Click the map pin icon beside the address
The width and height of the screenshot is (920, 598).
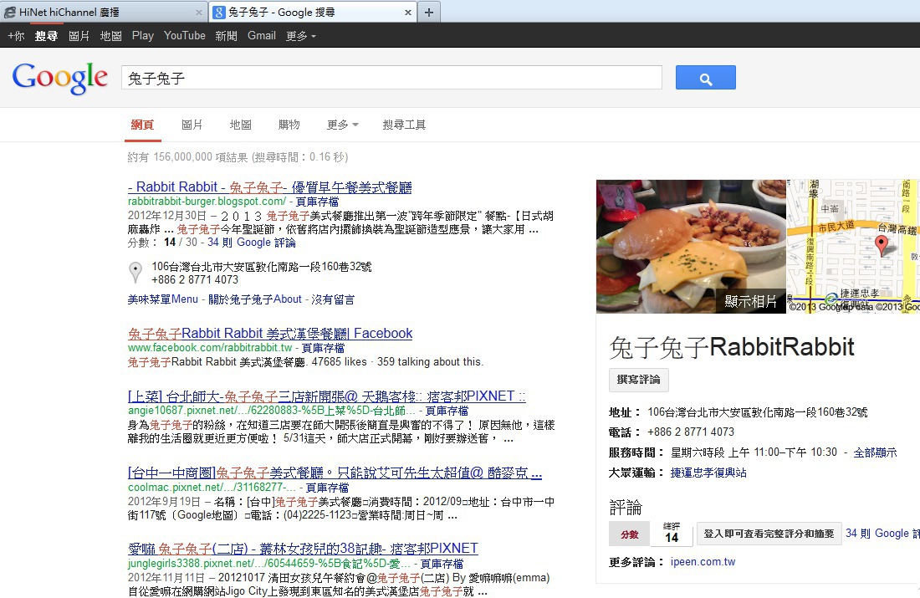135,273
